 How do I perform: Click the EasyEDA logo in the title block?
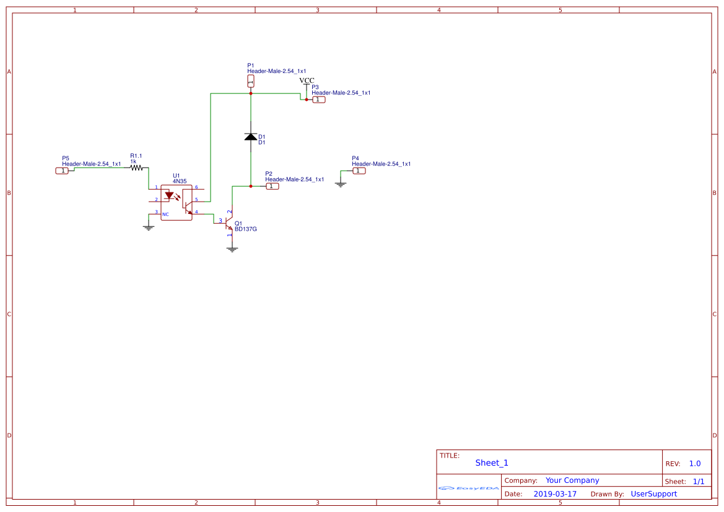[468, 488]
